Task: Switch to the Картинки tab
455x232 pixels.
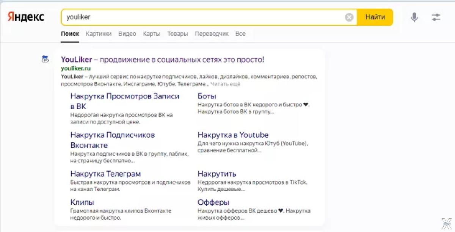Action: (x=99, y=34)
